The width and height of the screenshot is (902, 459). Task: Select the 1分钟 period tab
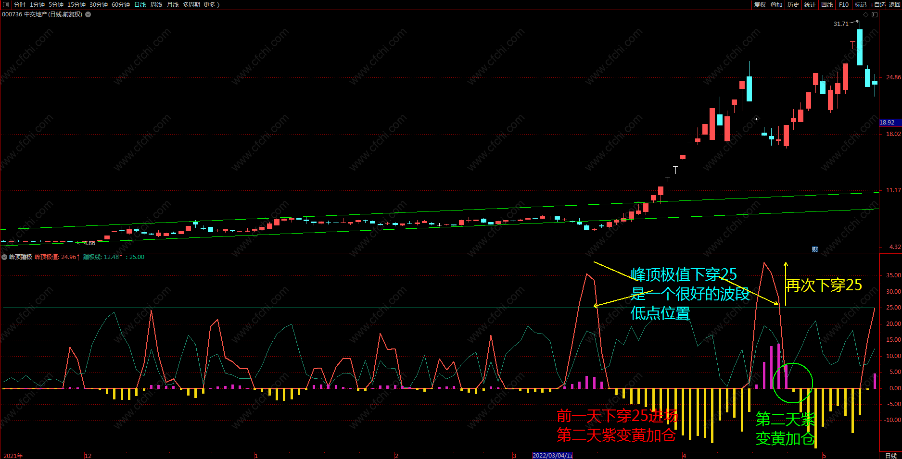coord(37,4)
